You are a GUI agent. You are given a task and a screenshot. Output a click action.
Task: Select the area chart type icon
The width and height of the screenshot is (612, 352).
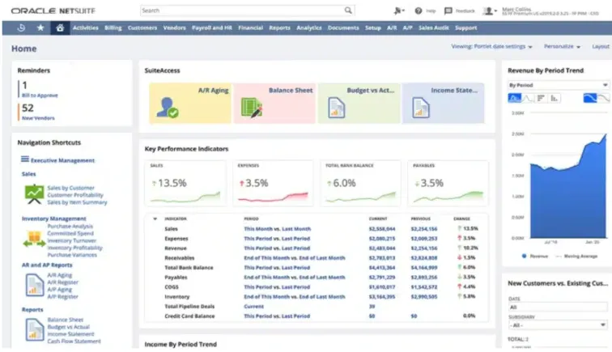[514, 98]
